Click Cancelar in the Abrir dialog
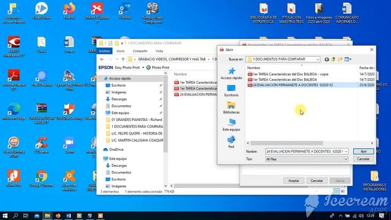This screenshot has height=220, width=391. click(x=364, y=159)
